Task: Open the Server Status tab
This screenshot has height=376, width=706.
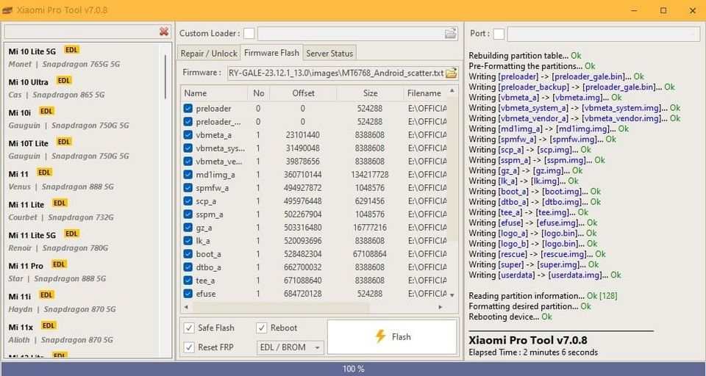Action: 329,53
